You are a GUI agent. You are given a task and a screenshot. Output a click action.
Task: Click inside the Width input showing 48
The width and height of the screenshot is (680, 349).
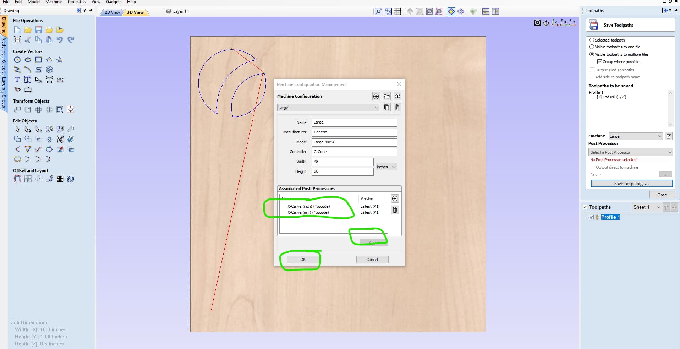[x=342, y=162]
